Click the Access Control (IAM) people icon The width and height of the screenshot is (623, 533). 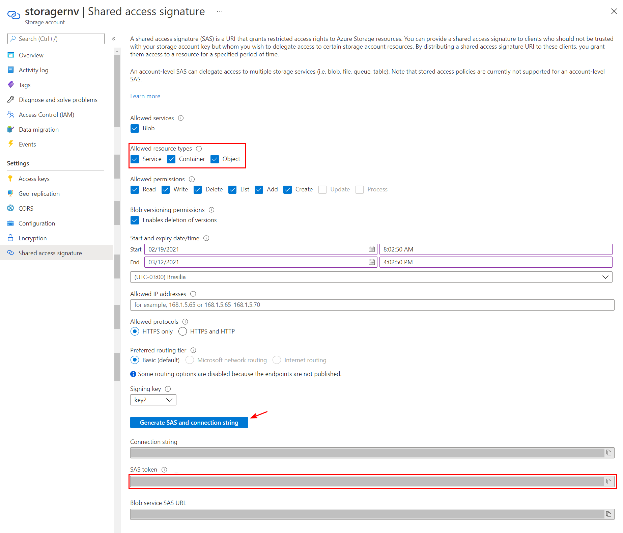click(x=11, y=114)
